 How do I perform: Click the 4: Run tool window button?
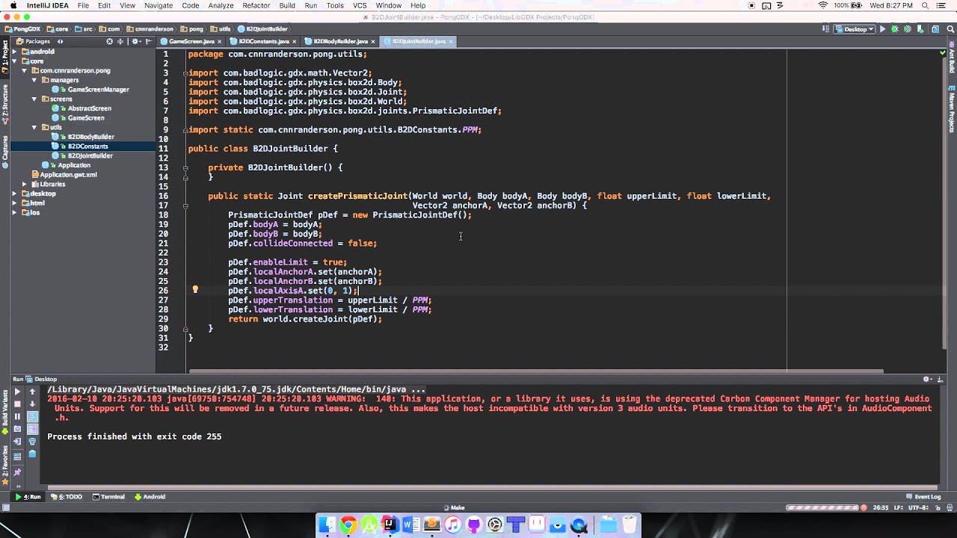pyautogui.click(x=28, y=497)
